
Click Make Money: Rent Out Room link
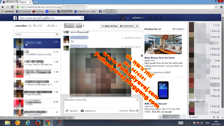tap(159, 58)
